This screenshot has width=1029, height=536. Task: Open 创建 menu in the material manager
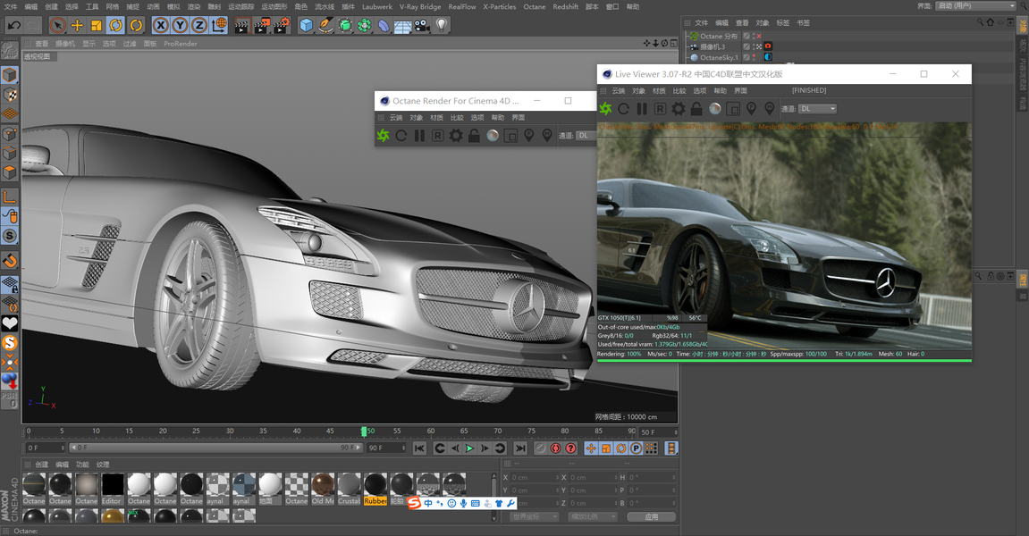(x=41, y=465)
